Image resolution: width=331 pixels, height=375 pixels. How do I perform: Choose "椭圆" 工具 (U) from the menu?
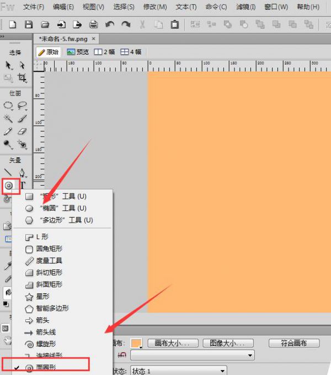[62, 208]
